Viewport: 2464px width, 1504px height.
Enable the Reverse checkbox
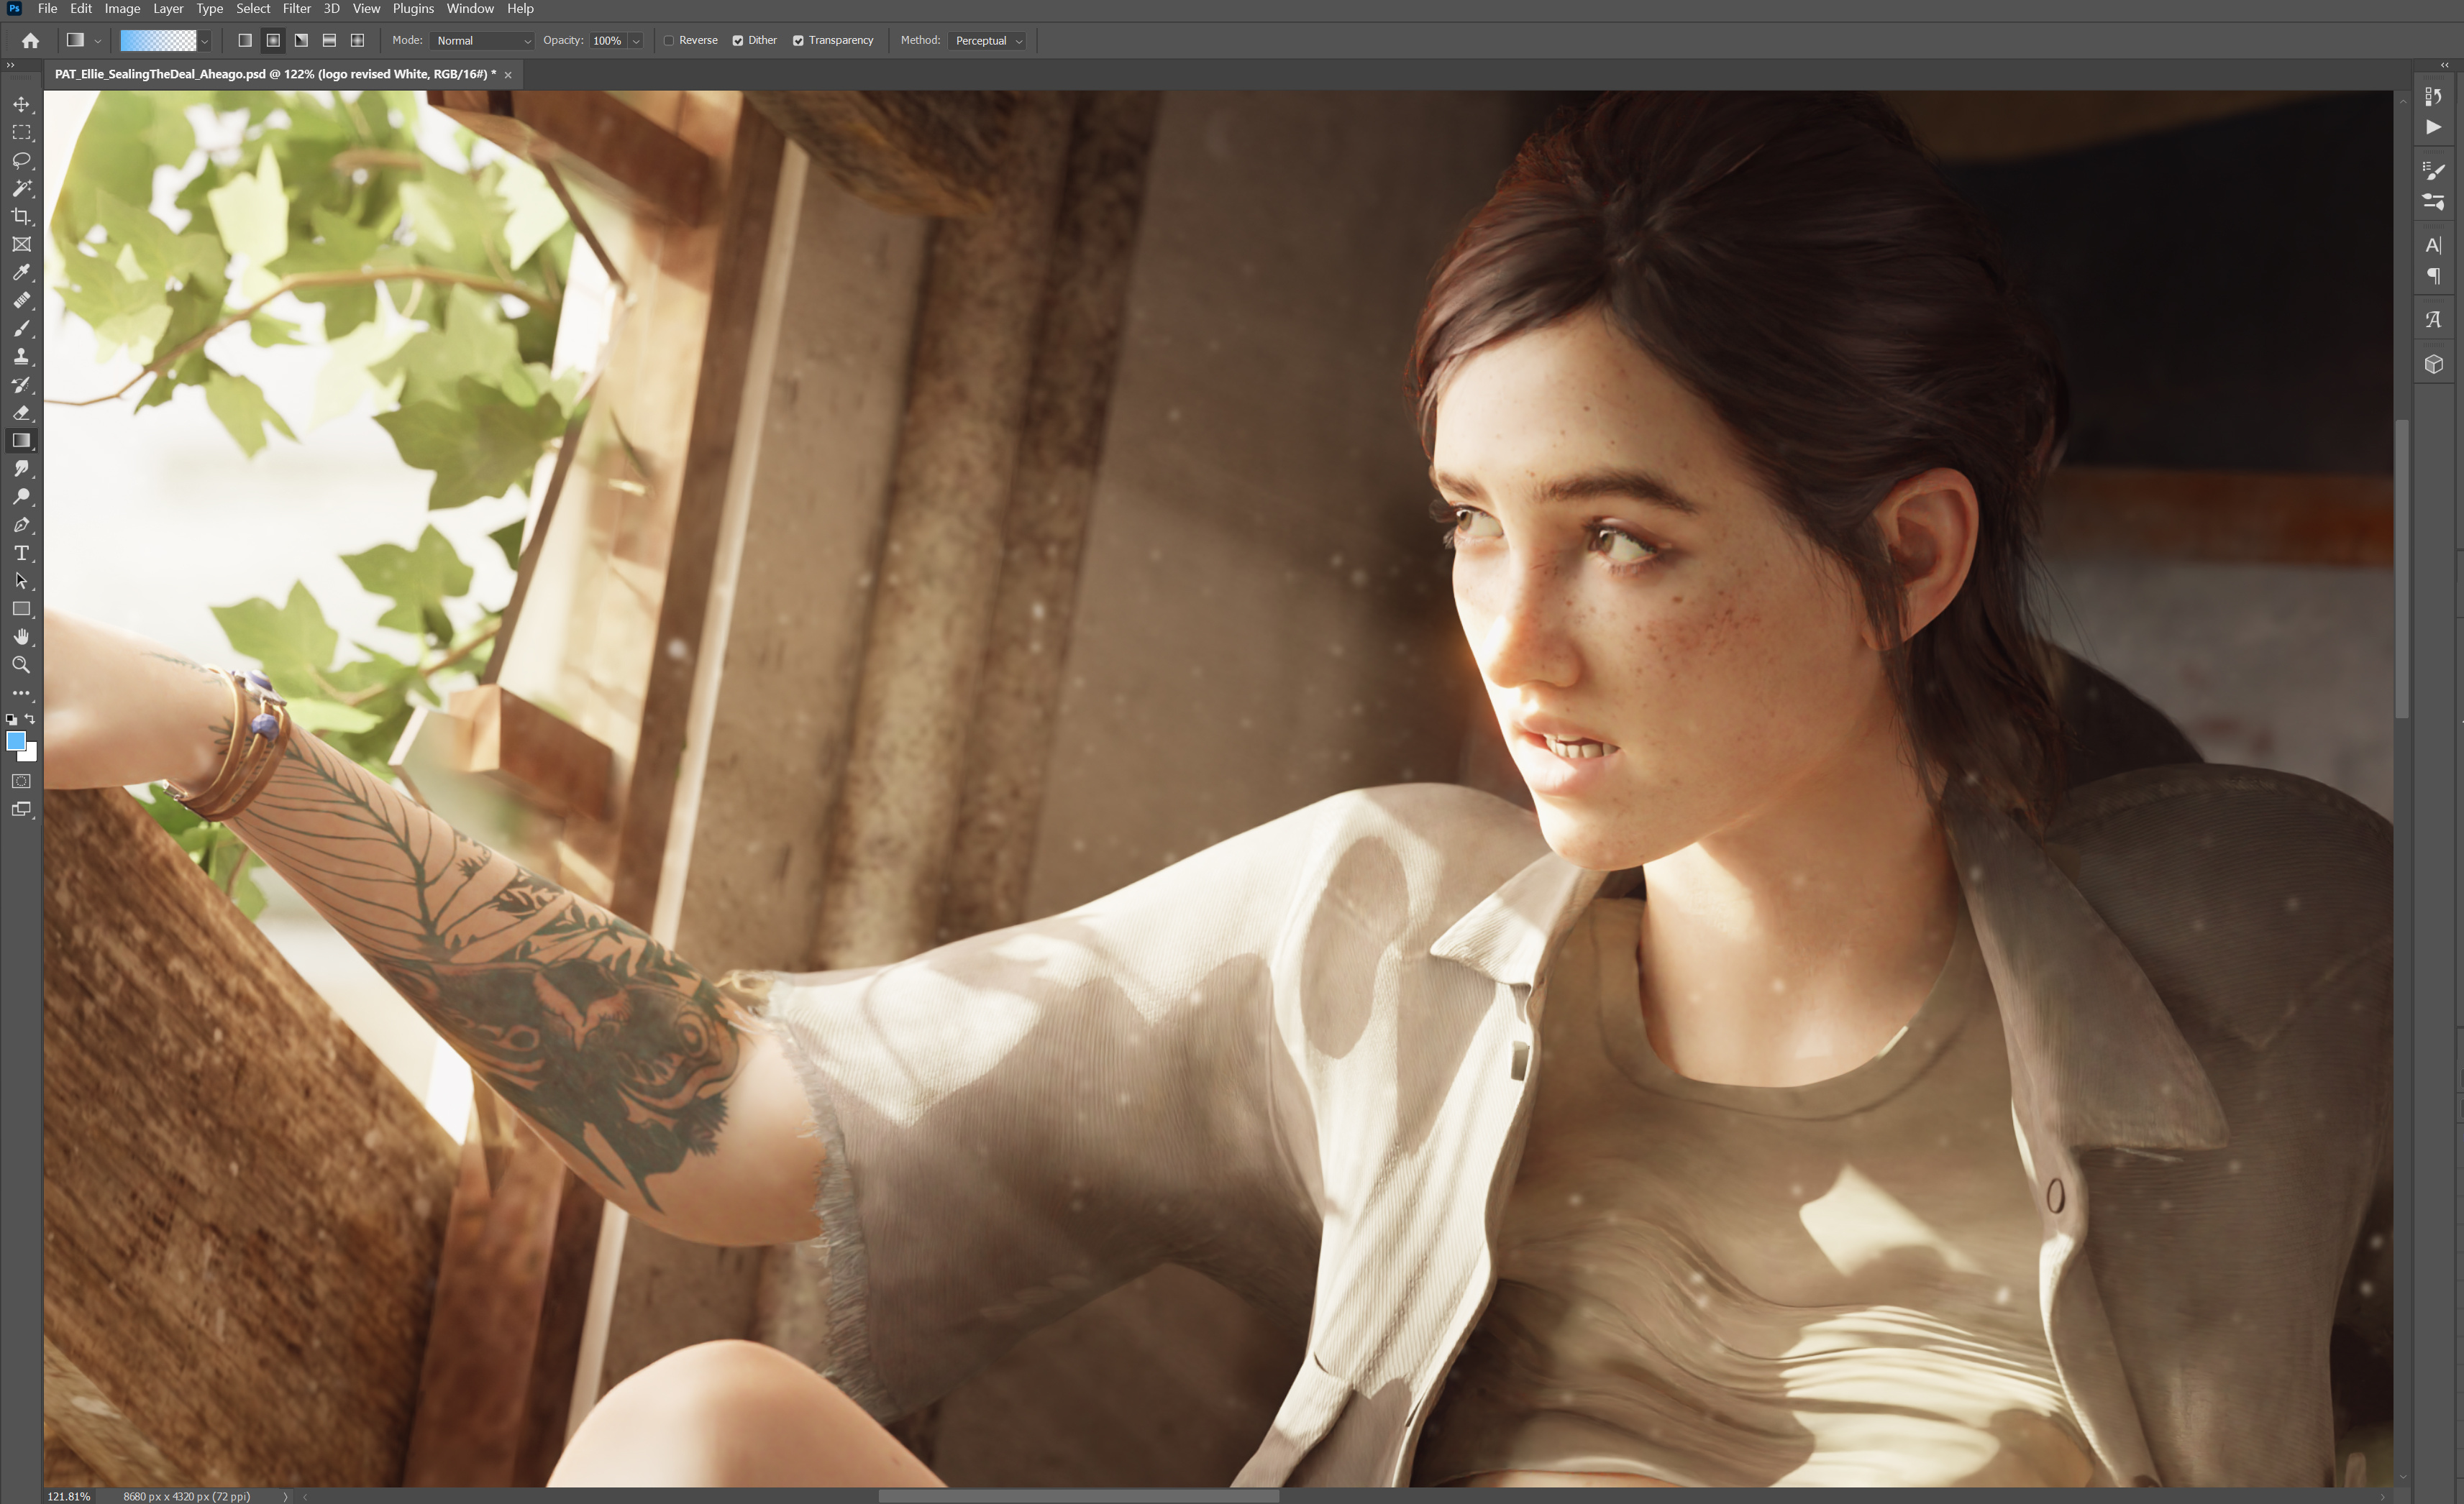click(669, 41)
